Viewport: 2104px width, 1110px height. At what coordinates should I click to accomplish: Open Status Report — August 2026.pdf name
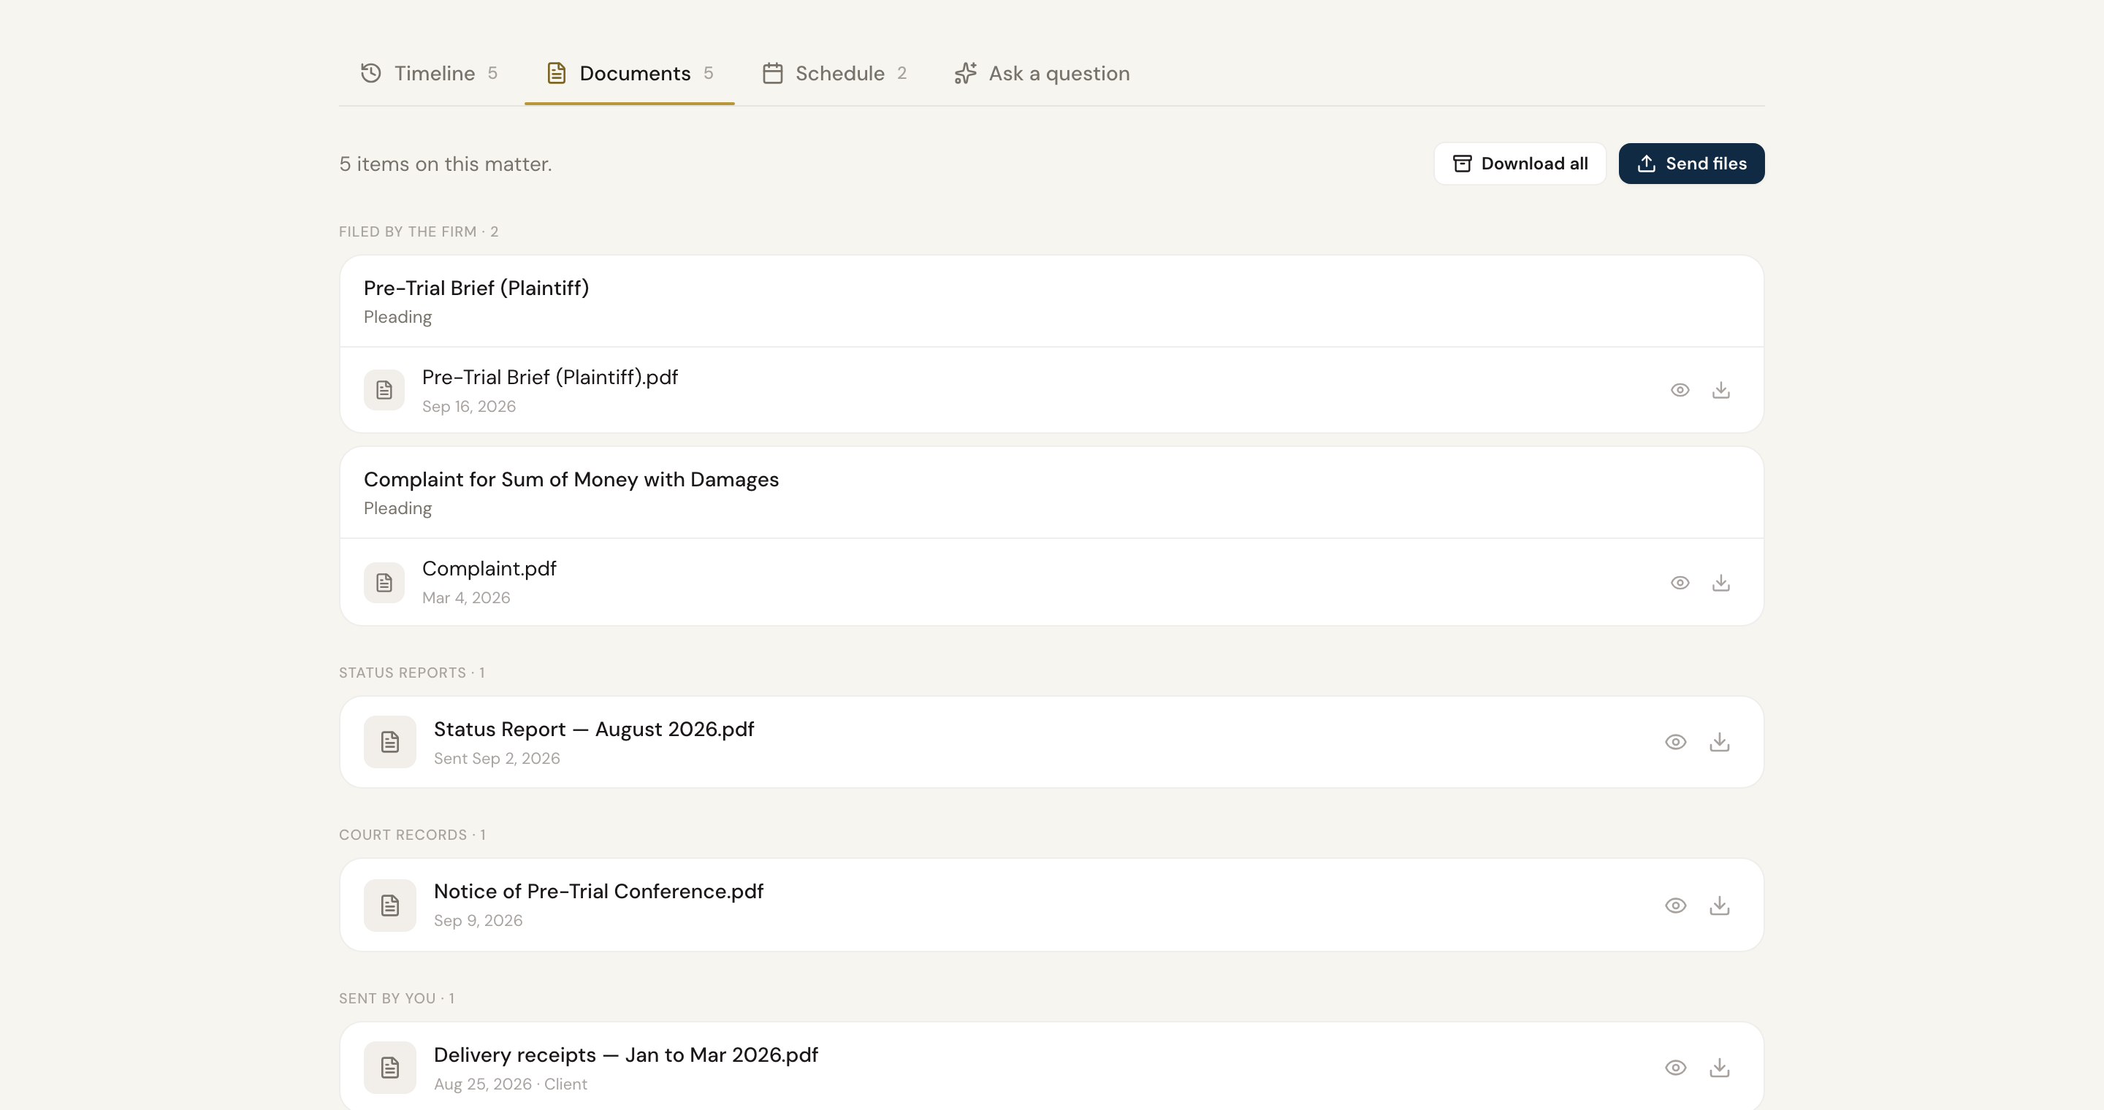[x=594, y=729]
